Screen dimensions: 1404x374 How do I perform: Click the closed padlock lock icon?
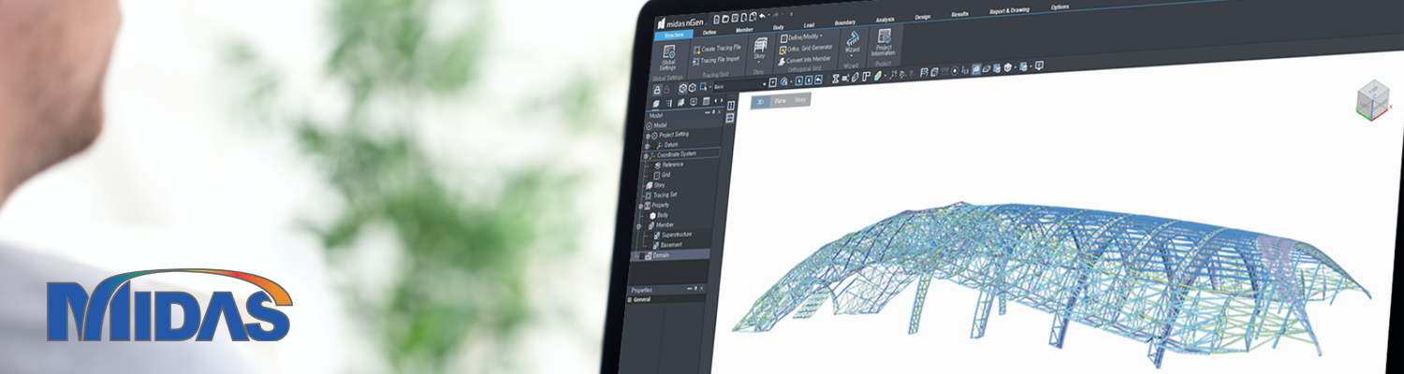point(657,90)
